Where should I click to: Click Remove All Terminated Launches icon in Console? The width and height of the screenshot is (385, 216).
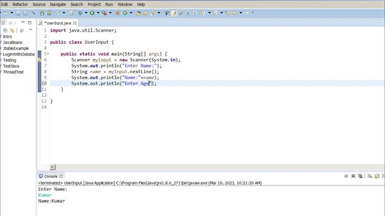coord(360,176)
